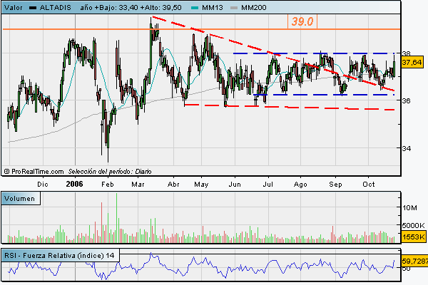This screenshot has height=285, width=428.
Task: Click the yellow 37,64 current price tag
Action: pyautogui.click(x=412, y=63)
